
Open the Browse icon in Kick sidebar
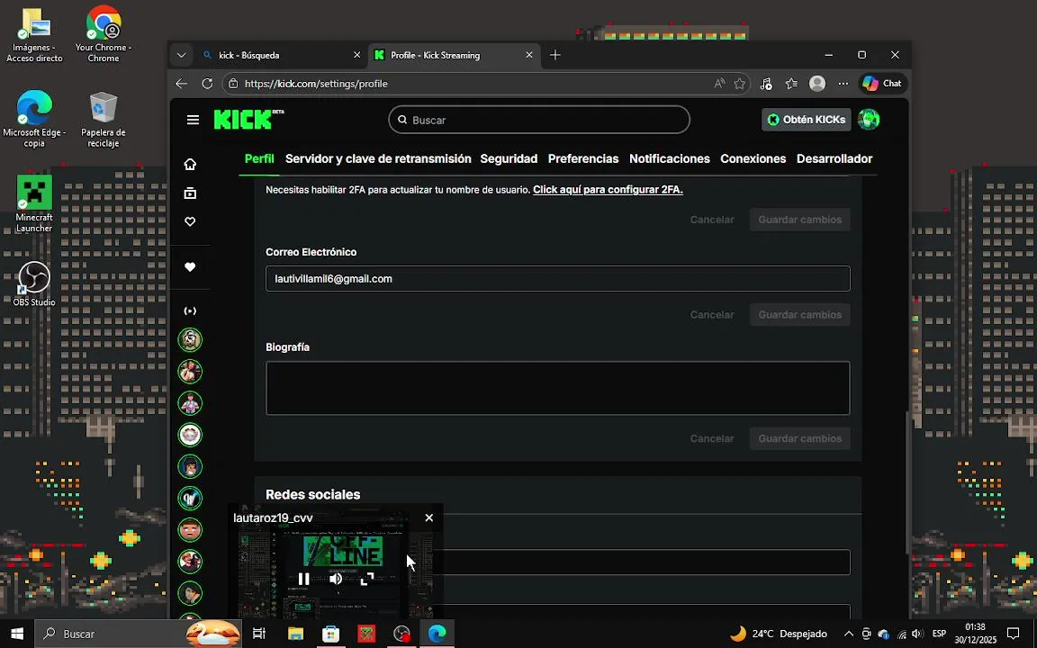tap(190, 193)
